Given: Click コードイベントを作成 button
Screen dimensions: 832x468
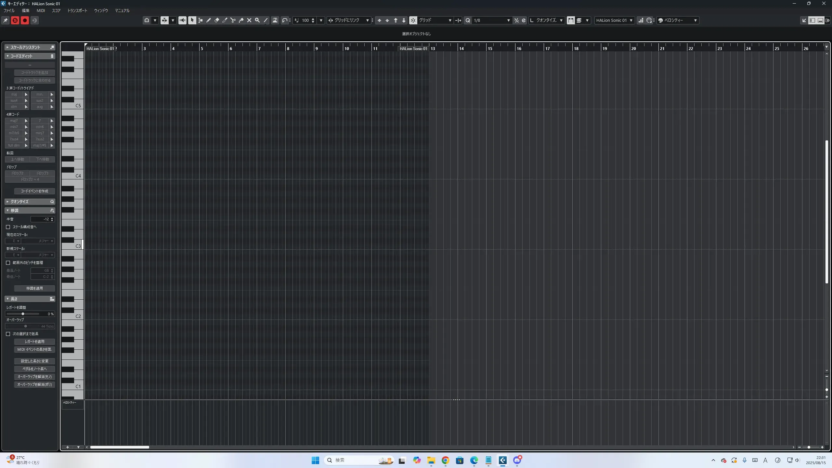Looking at the screenshot, I should click(x=34, y=191).
